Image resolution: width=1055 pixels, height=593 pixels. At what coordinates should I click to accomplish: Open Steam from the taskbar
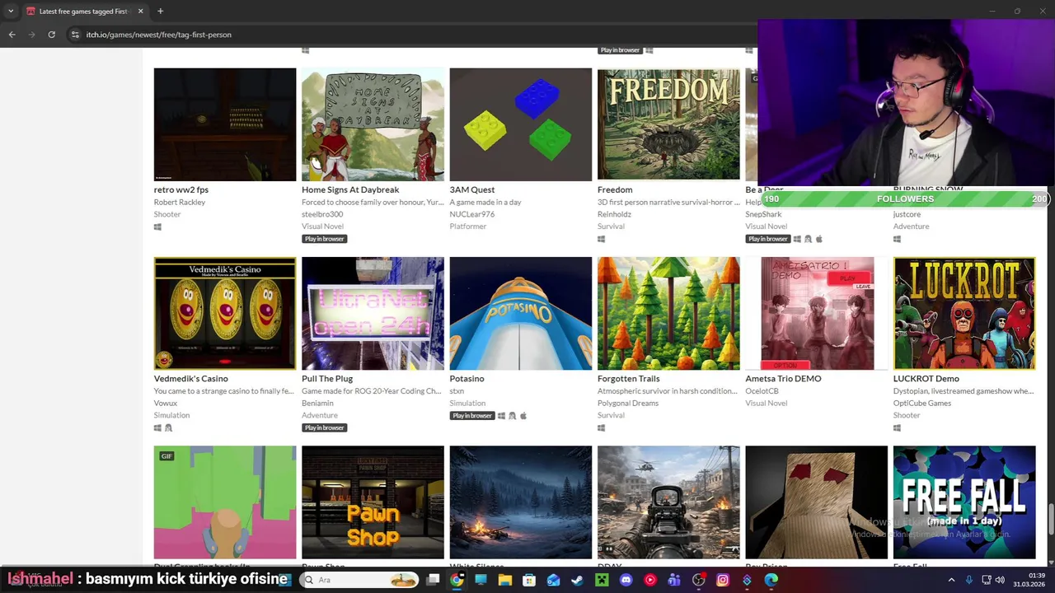(x=577, y=580)
